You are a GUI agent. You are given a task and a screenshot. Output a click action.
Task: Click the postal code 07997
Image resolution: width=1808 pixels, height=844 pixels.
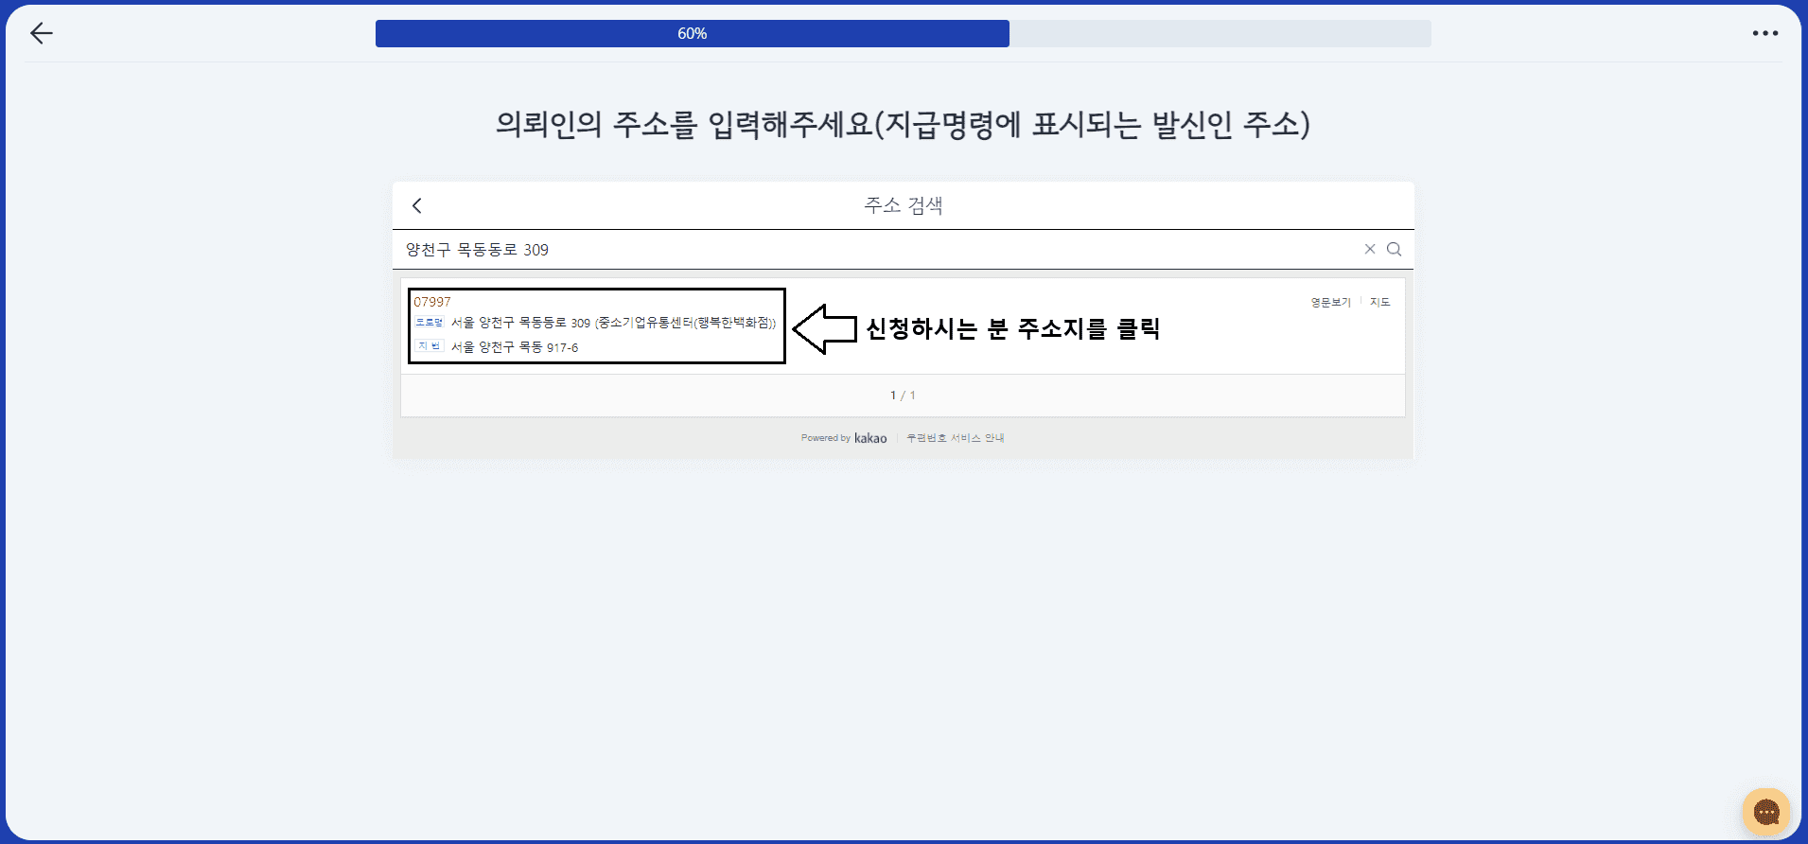[x=432, y=302]
